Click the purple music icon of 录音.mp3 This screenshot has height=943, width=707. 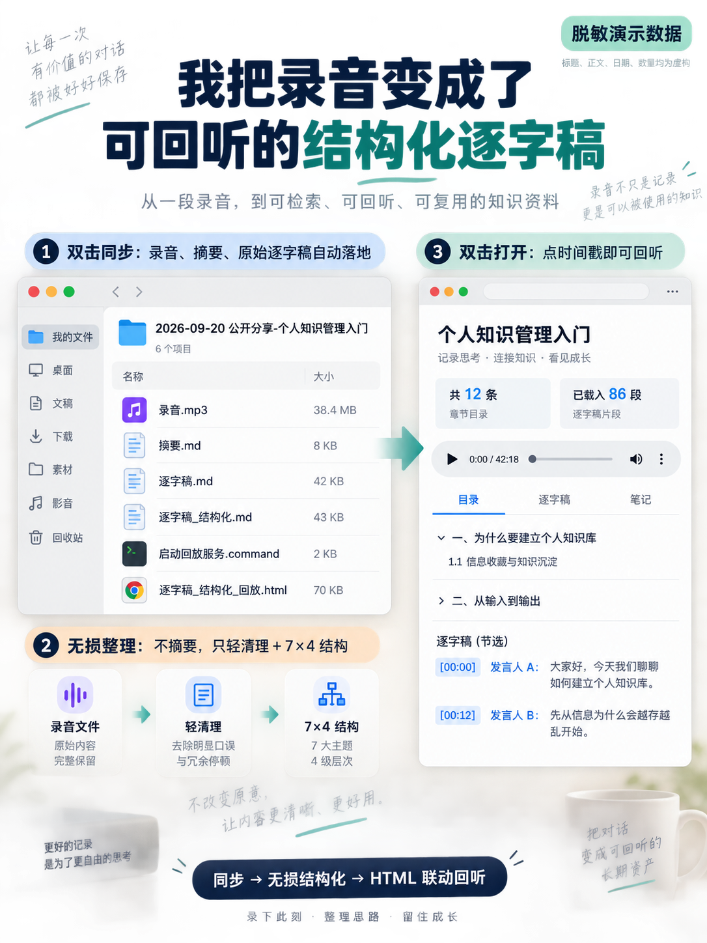click(135, 410)
